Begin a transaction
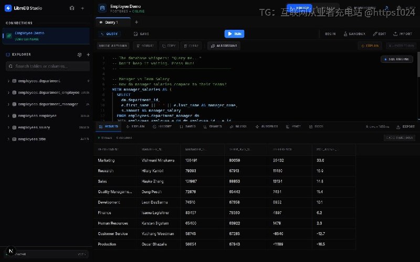 pos(330,34)
